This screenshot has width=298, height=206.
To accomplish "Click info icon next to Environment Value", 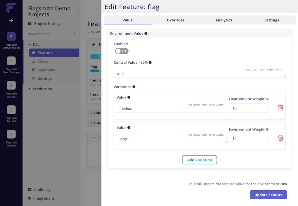I will [146, 33].
